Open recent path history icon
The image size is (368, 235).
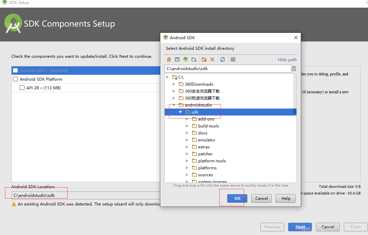pos(294,68)
